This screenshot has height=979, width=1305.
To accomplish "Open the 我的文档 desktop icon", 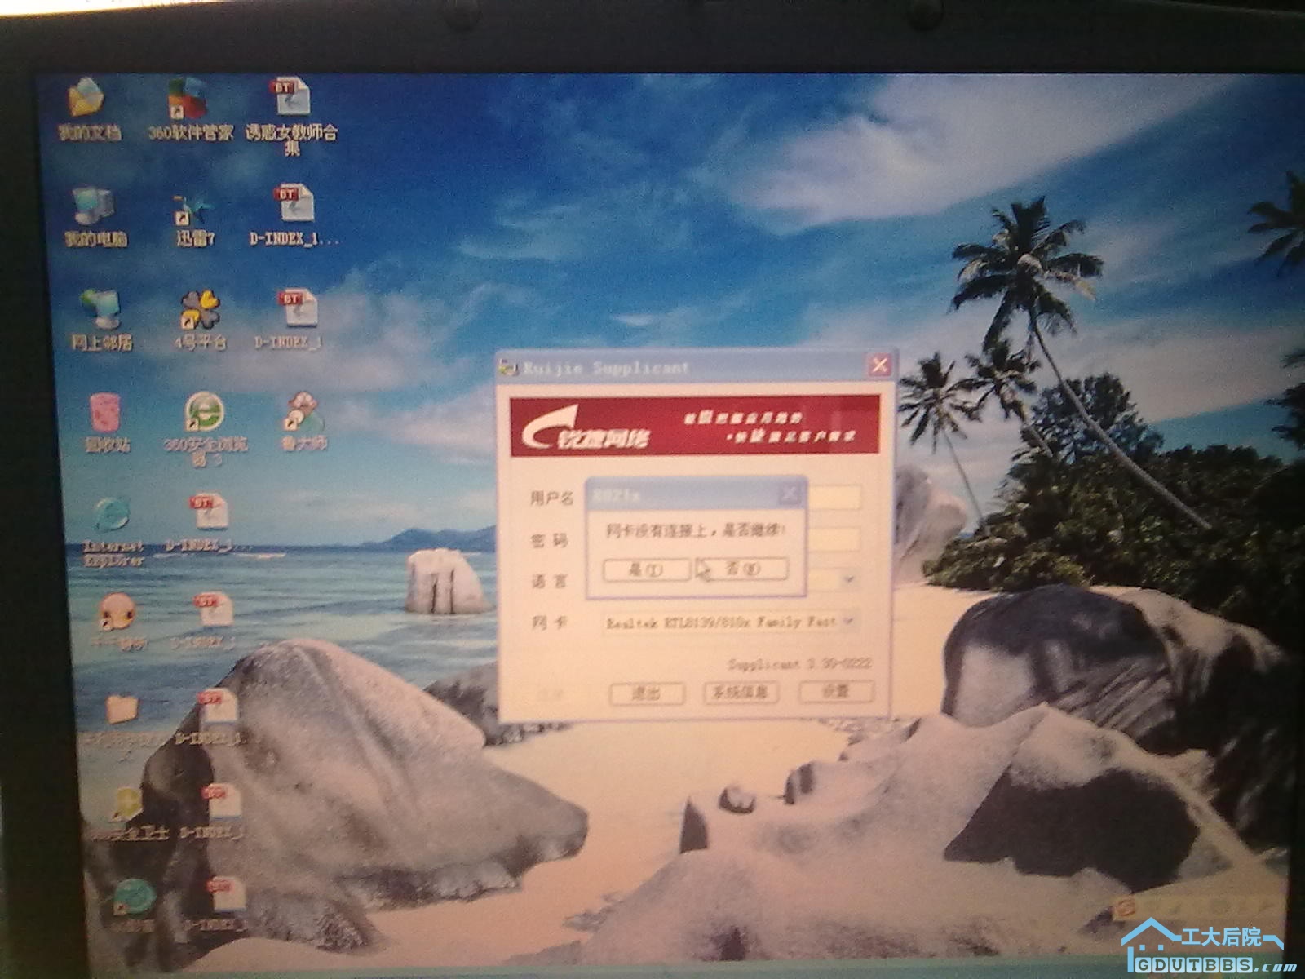I will coord(87,102).
